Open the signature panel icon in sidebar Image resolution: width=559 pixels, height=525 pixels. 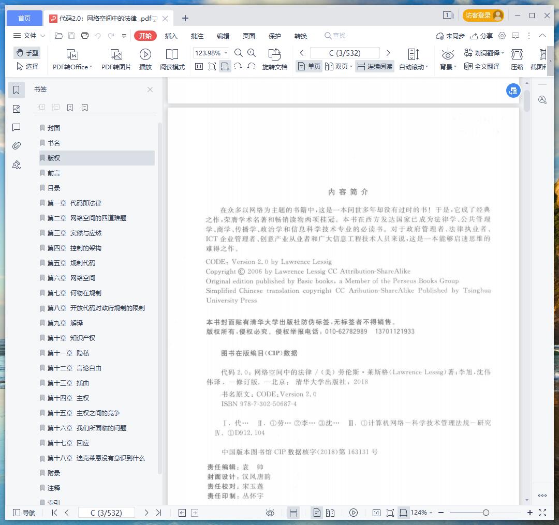click(x=17, y=164)
